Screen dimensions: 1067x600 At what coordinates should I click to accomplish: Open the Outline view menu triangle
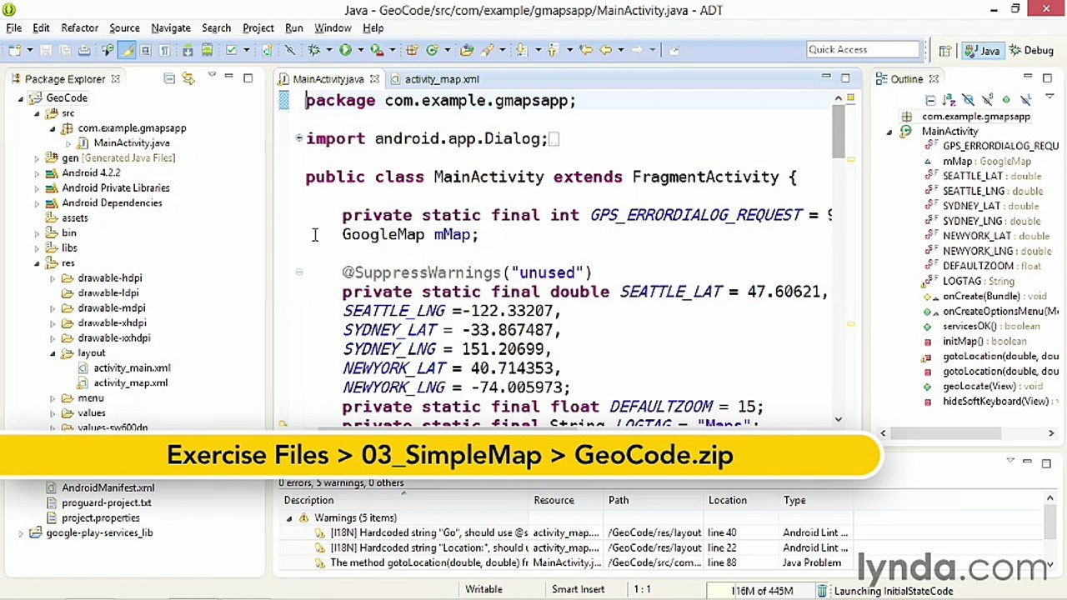click(x=1049, y=96)
